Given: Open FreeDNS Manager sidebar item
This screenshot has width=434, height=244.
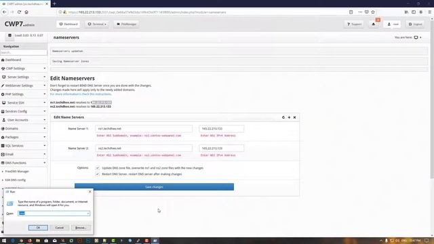Looking at the screenshot, I should click(x=17, y=171).
